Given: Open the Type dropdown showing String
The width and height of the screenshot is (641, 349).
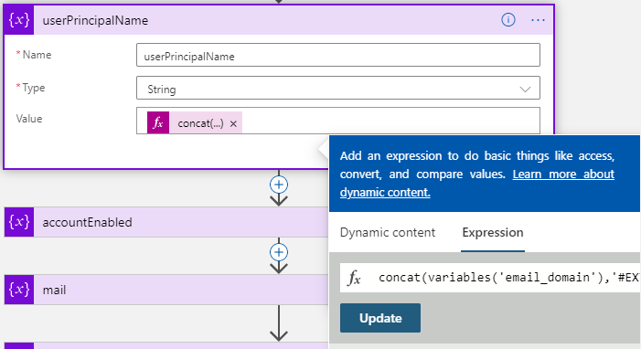Looking at the screenshot, I should (338, 88).
